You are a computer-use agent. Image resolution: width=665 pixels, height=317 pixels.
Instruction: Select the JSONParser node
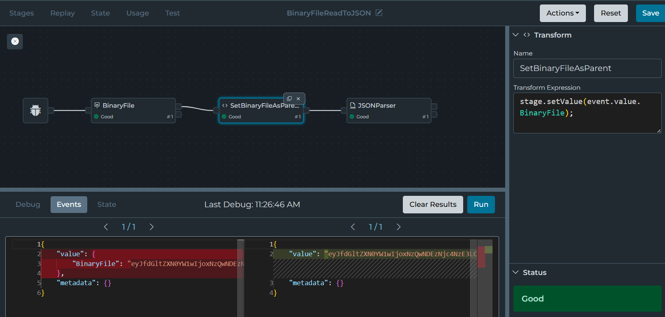click(x=389, y=110)
